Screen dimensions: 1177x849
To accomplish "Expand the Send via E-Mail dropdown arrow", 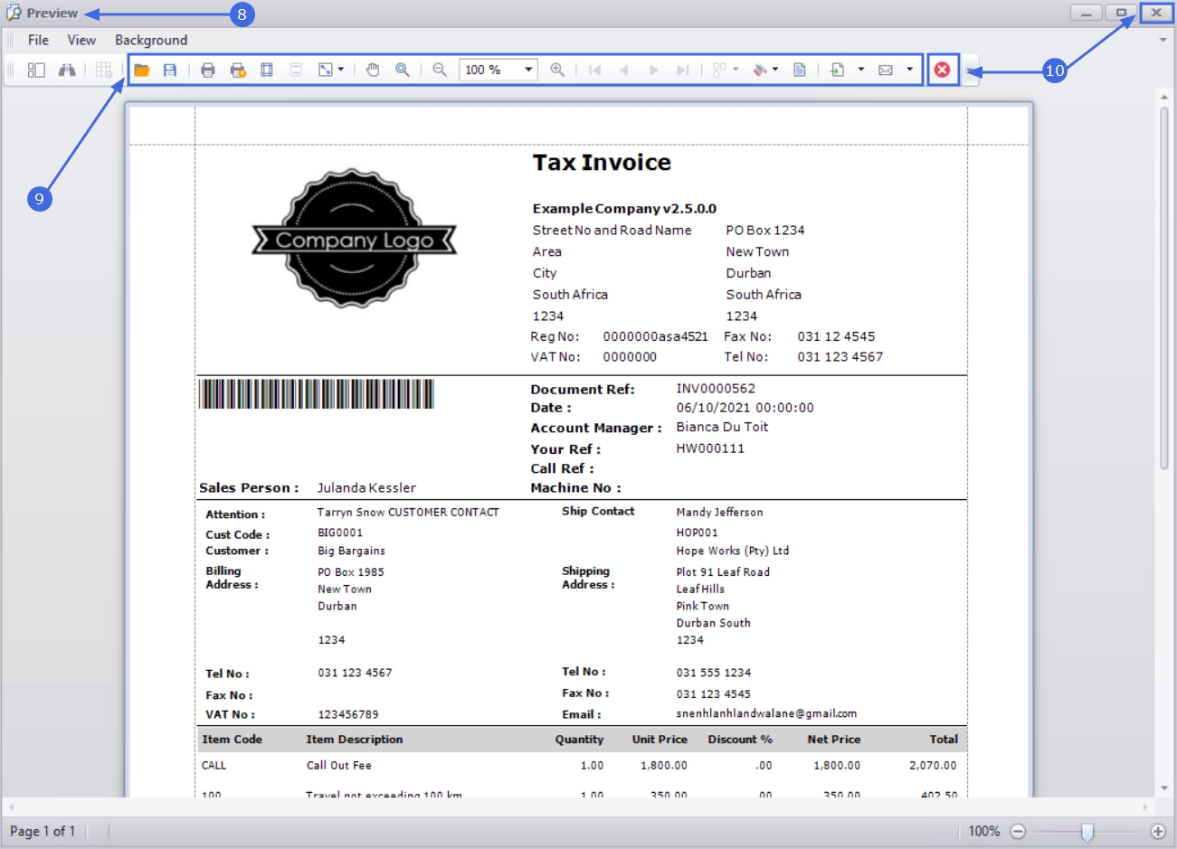I will pyautogui.click(x=909, y=70).
